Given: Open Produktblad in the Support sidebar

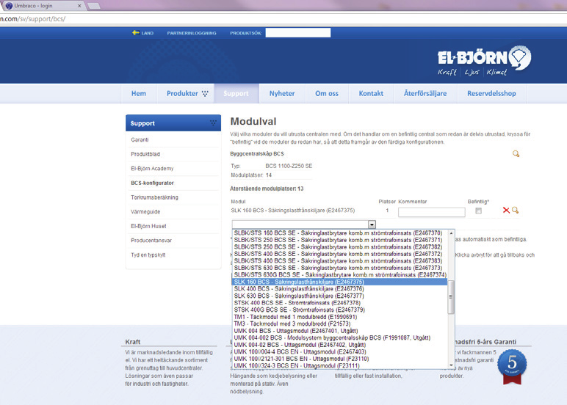Looking at the screenshot, I should coord(145,154).
